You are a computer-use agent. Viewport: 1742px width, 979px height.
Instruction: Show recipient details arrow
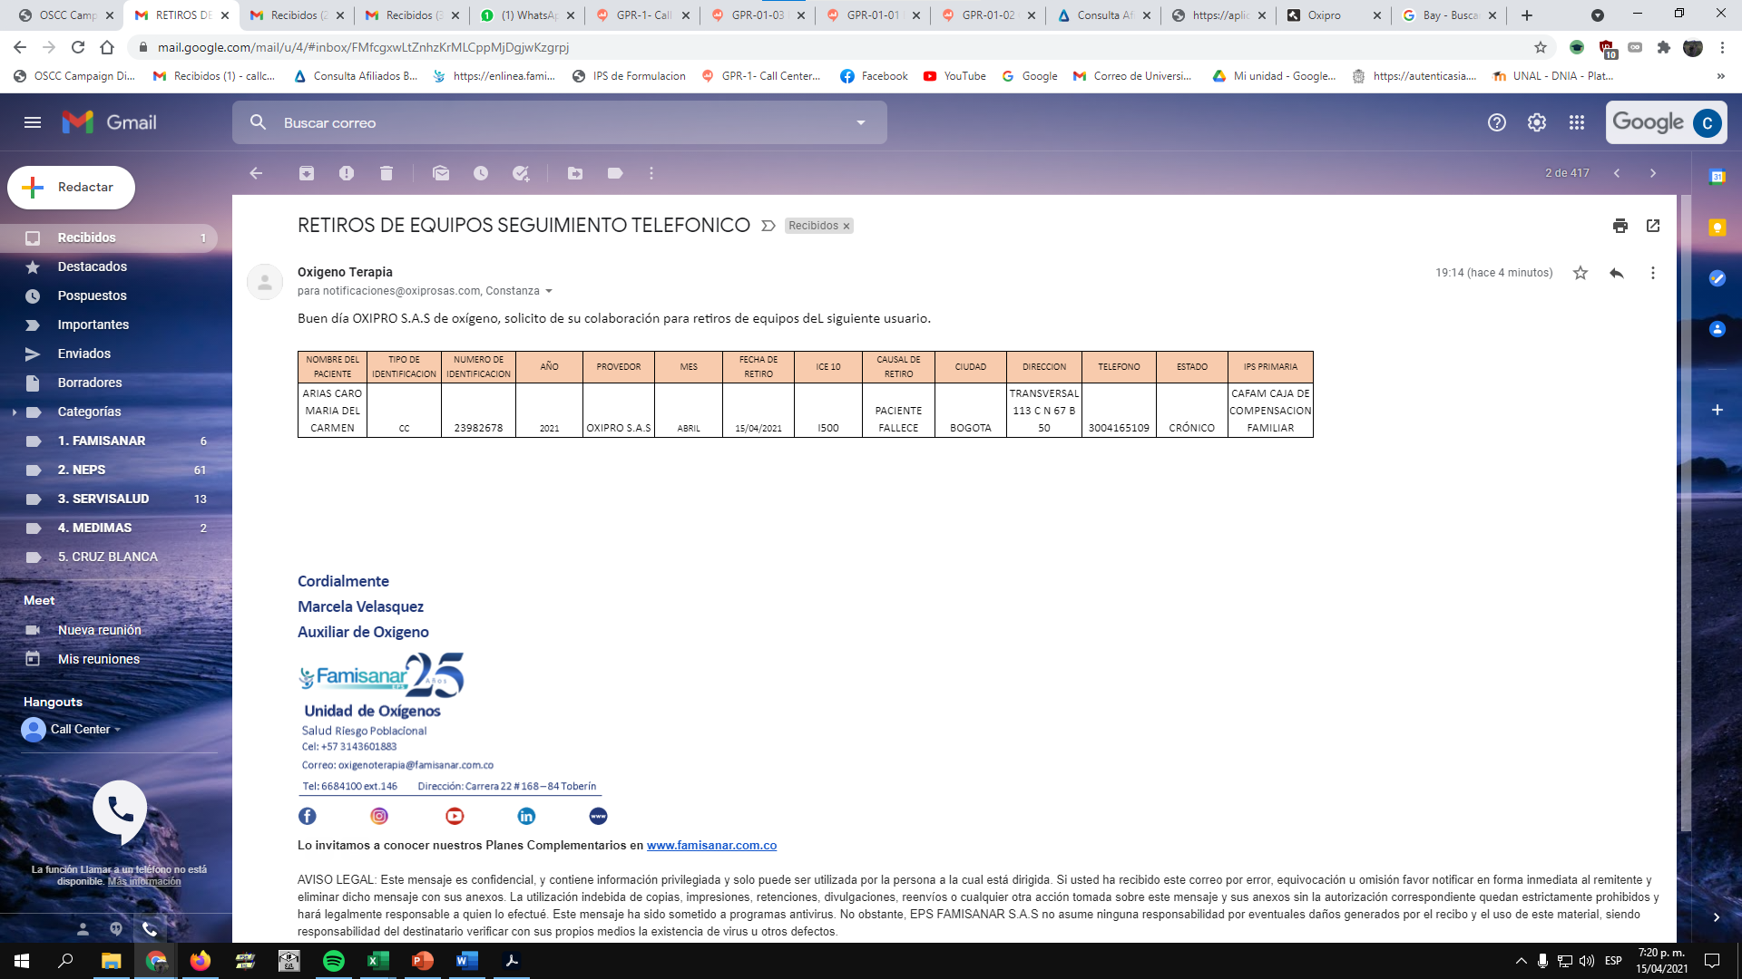[549, 291]
